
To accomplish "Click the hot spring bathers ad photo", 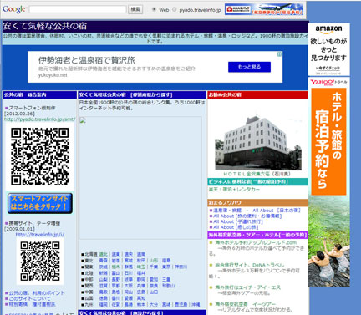I will 328,241.
